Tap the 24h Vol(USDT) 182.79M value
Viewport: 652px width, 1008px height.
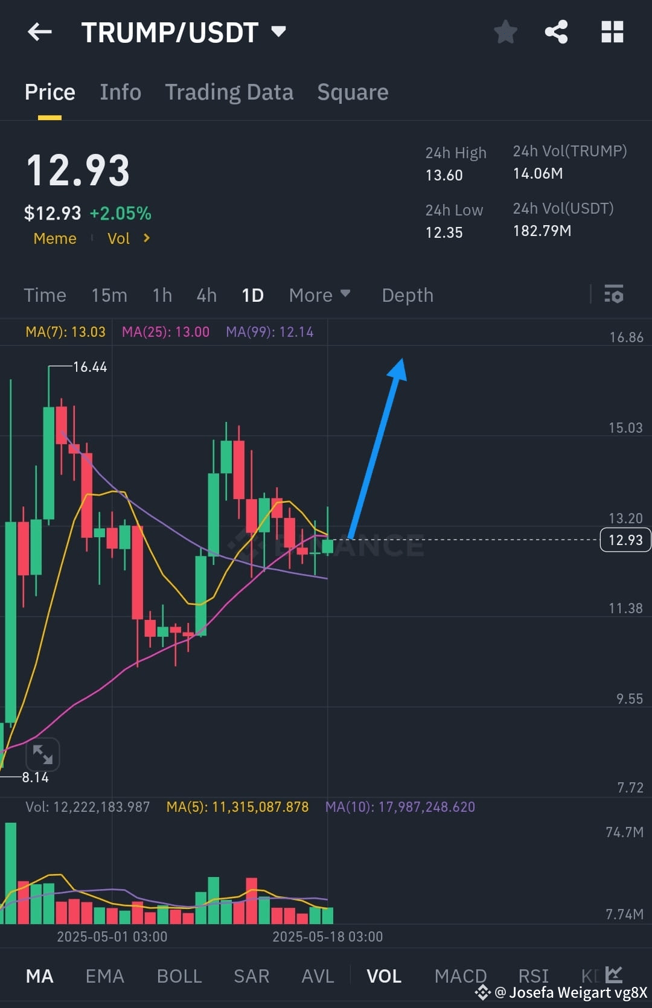tap(542, 231)
